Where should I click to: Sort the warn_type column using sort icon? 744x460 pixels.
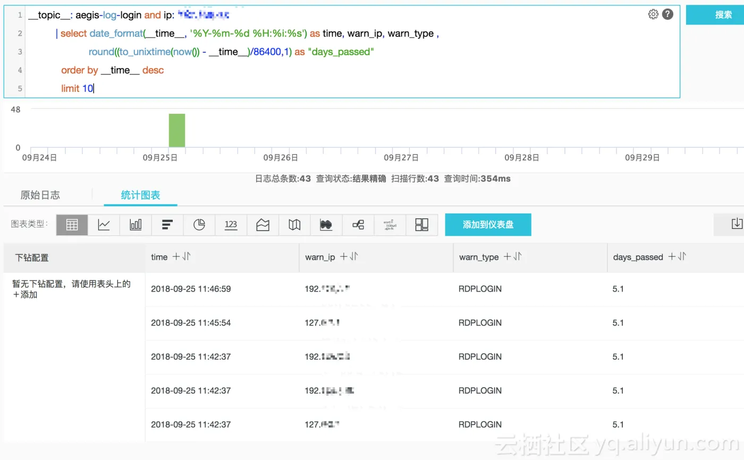[x=518, y=257]
